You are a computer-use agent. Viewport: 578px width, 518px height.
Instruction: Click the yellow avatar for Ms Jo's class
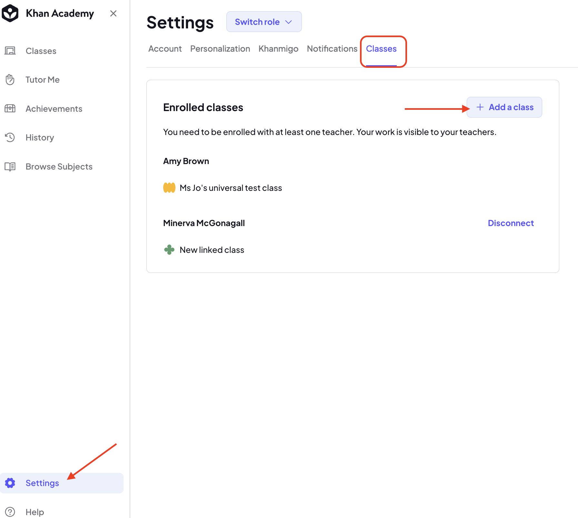[169, 188]
